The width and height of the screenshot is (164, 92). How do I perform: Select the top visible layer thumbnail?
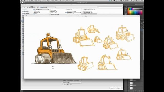coord(131,80)
